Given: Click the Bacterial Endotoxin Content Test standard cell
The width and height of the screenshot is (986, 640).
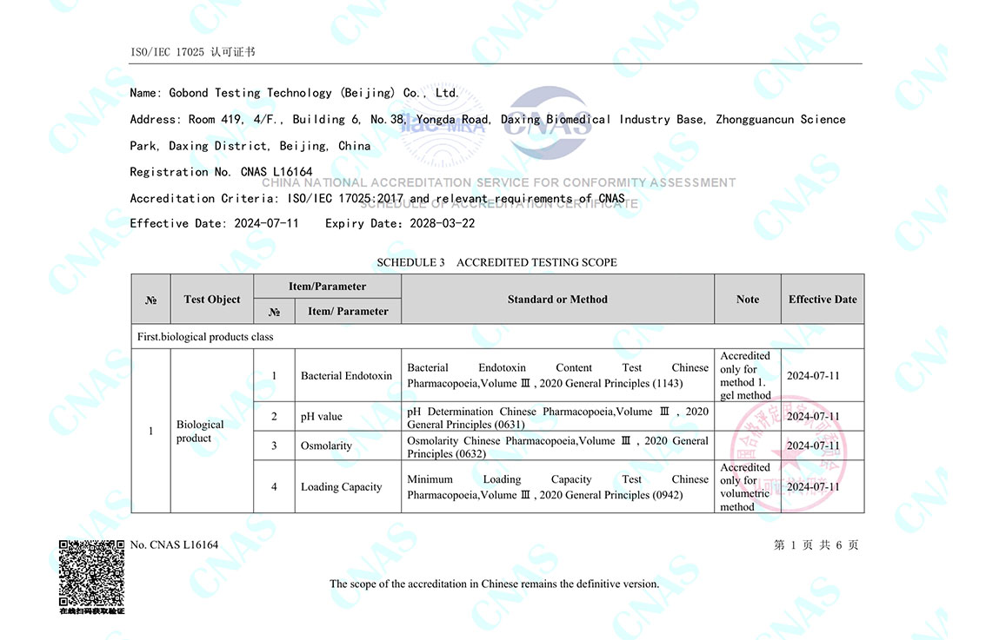Looking at the screenshot, I should tap(557, 376).
